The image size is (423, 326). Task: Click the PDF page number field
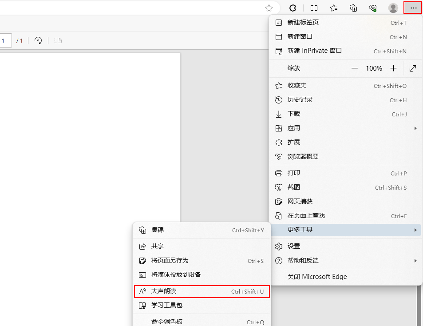pos(4,40)
